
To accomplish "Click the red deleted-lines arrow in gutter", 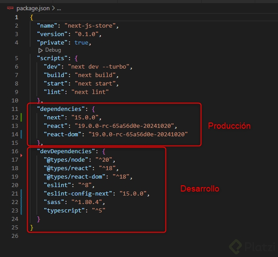I will pos(21,159).
